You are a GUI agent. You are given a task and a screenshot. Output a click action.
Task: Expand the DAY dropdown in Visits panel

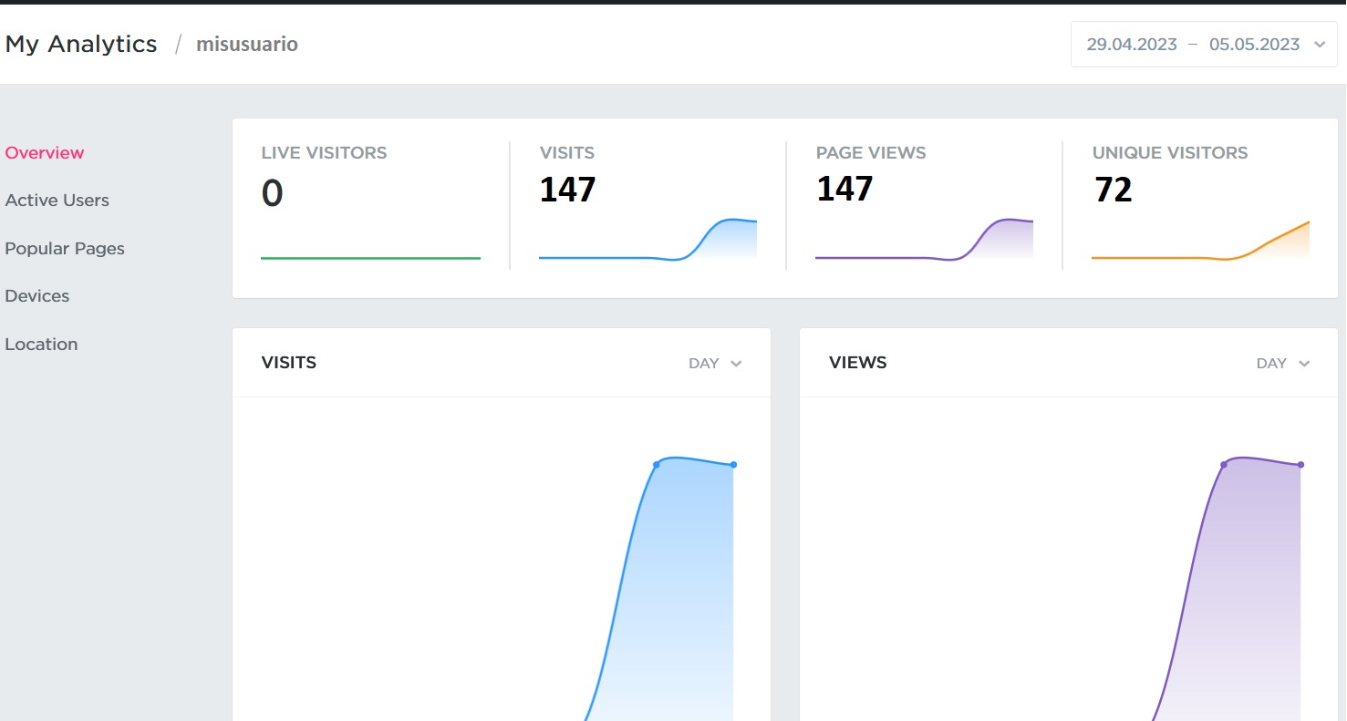click(x=715, y=364)
